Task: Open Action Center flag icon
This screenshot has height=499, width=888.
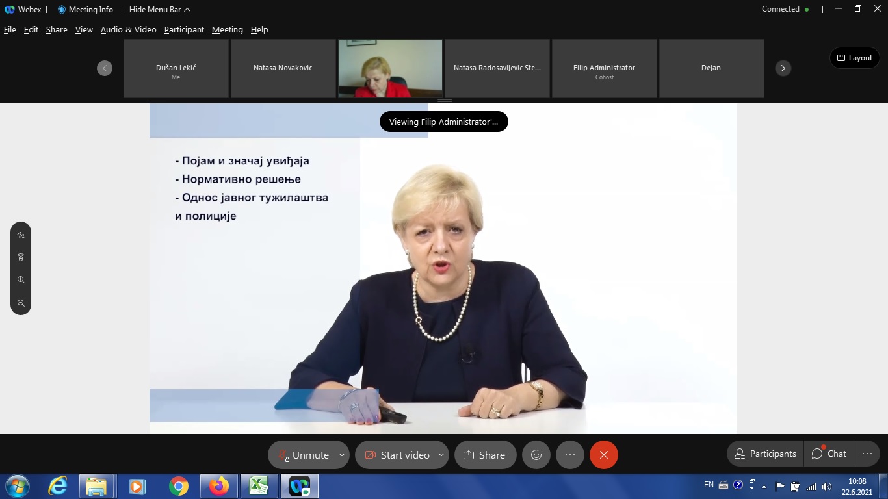Action: (780, 486)
